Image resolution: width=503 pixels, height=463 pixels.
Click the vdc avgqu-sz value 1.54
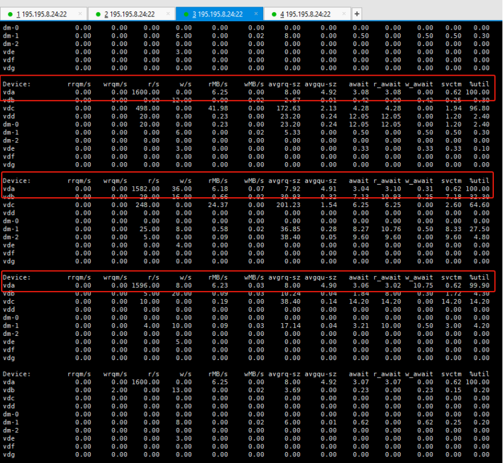point(329,205)
